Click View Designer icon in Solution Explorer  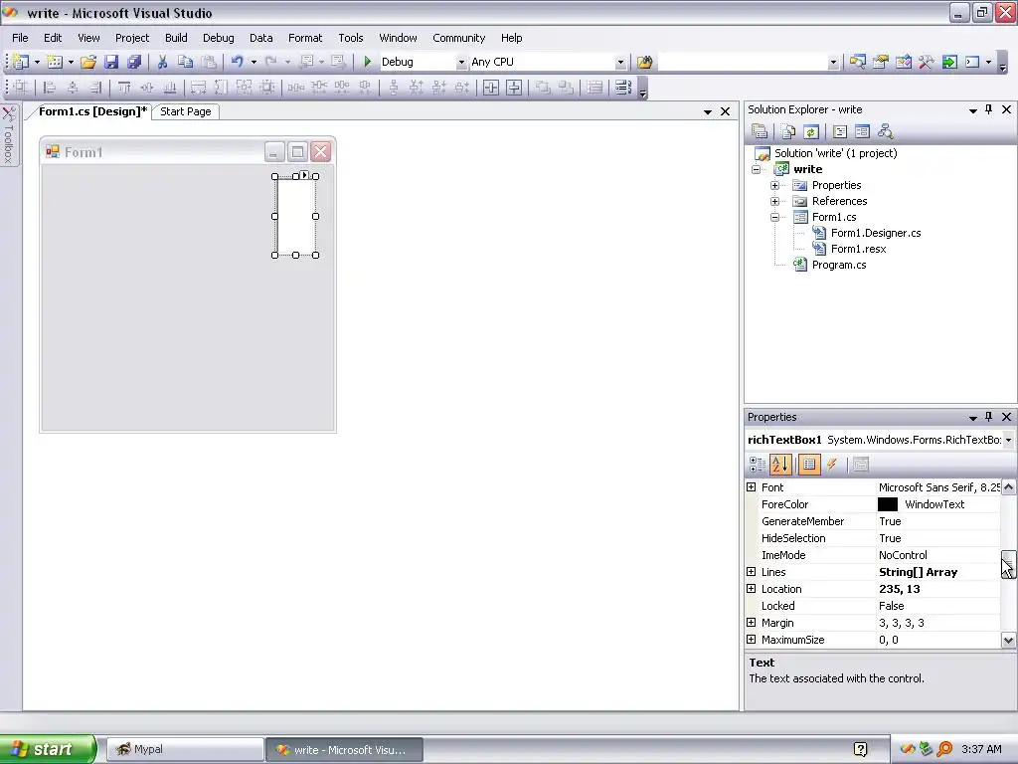tap(862, 132)
